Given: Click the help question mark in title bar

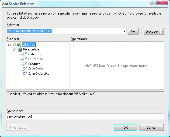Looking at the screenshot, I should click(x=153, y=2).
